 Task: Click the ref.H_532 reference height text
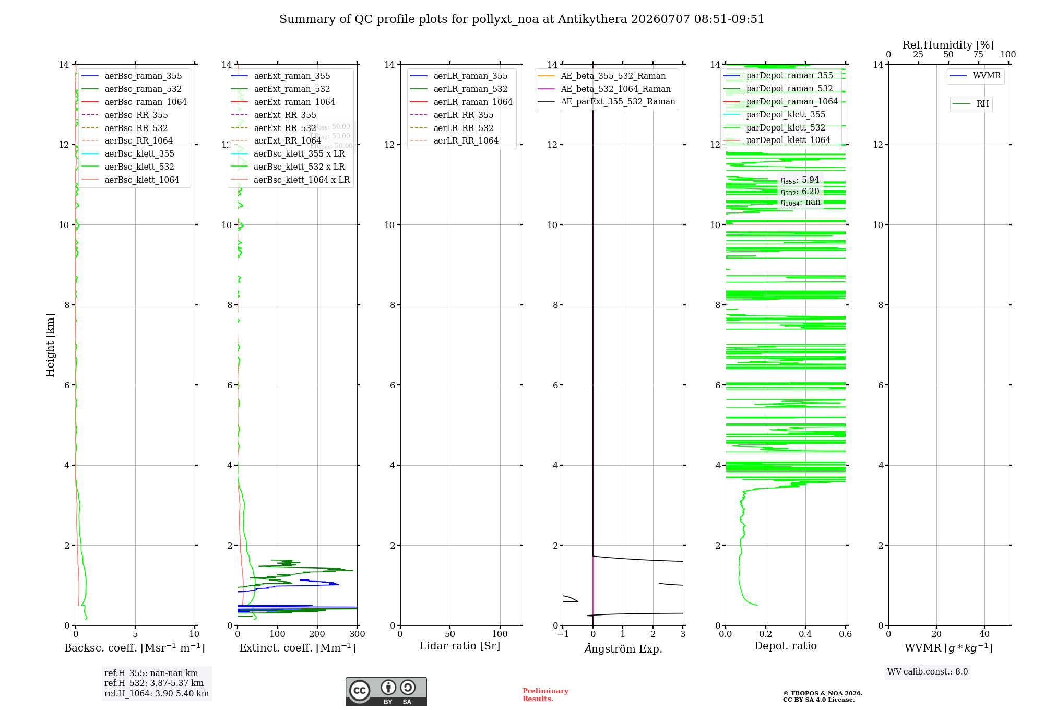point(154,683)
